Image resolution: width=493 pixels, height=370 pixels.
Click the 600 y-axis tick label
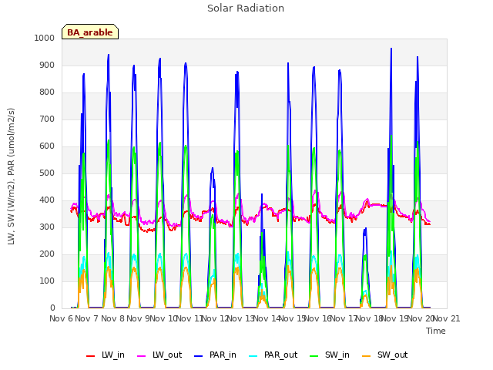[47, 146]
